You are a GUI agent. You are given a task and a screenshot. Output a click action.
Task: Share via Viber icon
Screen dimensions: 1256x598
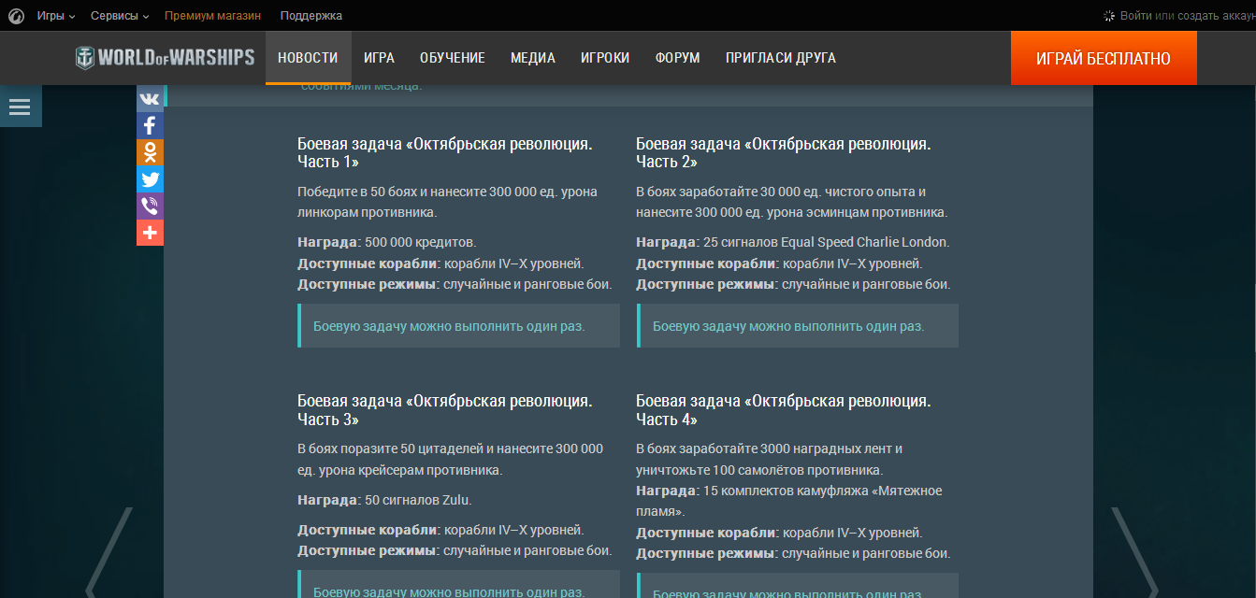pyautogui.click(x=150, y=206)
